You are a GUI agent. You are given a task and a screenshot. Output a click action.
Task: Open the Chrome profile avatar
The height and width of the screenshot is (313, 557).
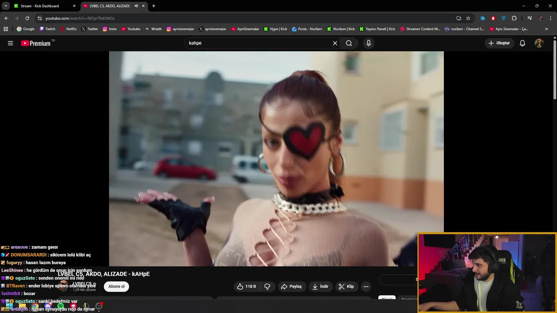(x=540, y=18)
